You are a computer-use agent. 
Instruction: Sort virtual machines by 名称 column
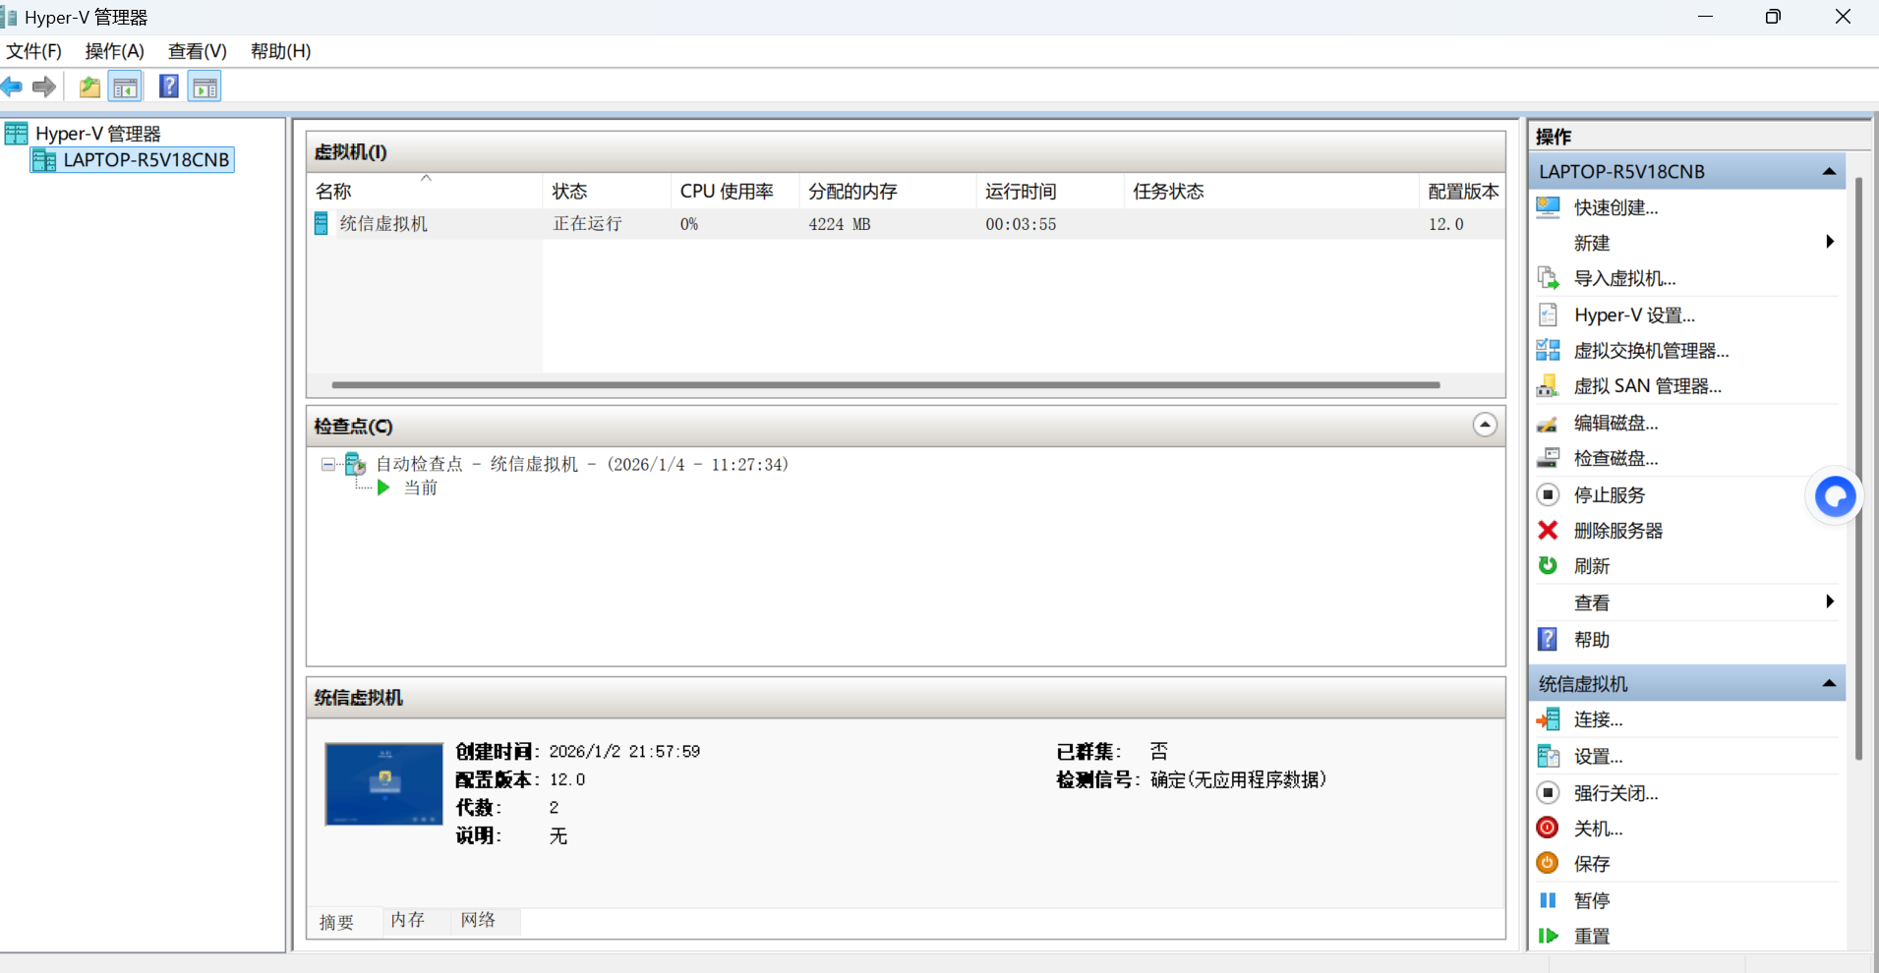tap(425, 191)
